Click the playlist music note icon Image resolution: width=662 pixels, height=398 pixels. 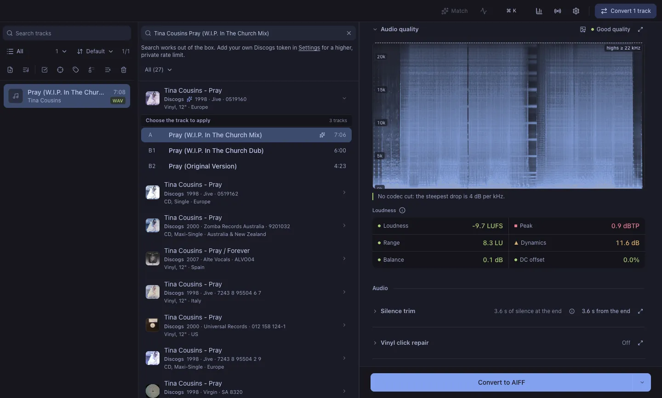tap(26, 70)
